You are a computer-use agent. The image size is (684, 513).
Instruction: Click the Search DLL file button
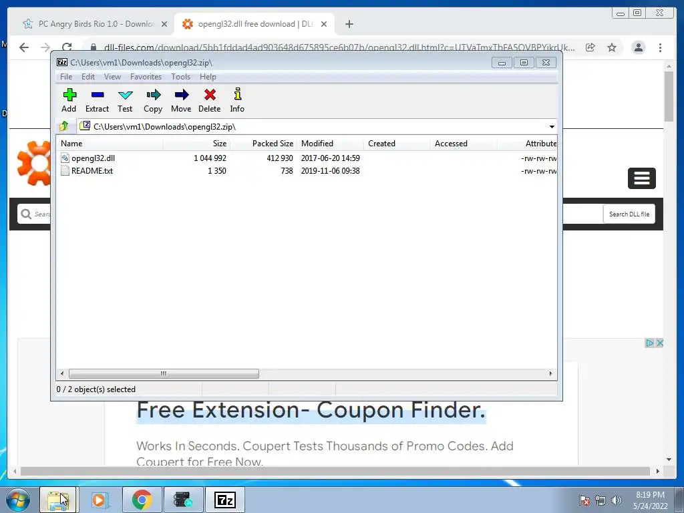[x=629, y=214]
